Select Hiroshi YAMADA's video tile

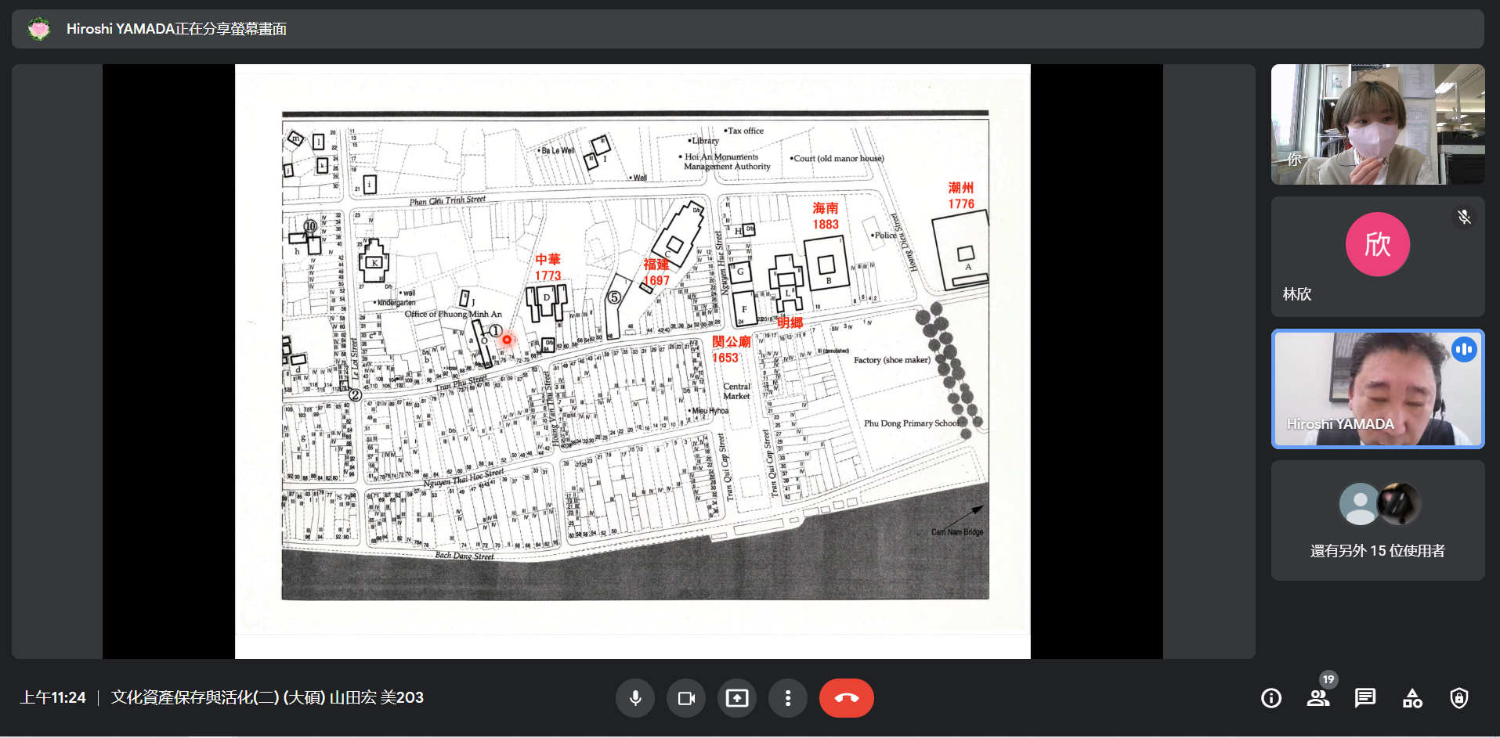[1377, 389]
